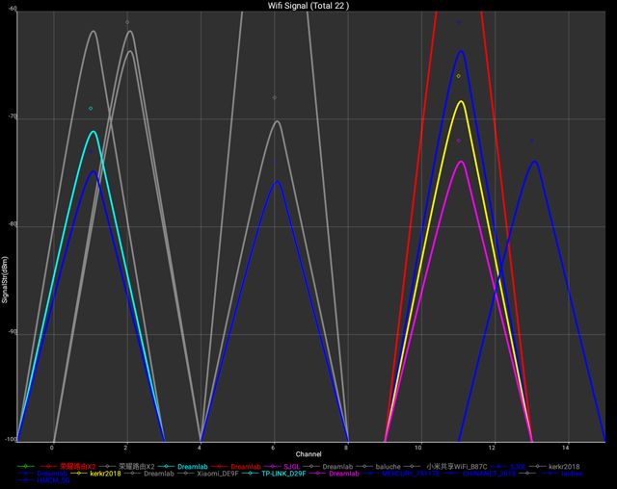
Task: Click the gray diamond marker above channel 6
Action: click(x=275, y=97)
